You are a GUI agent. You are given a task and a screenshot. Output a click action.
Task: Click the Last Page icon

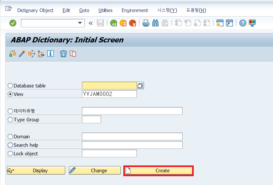tap(207, 23)
